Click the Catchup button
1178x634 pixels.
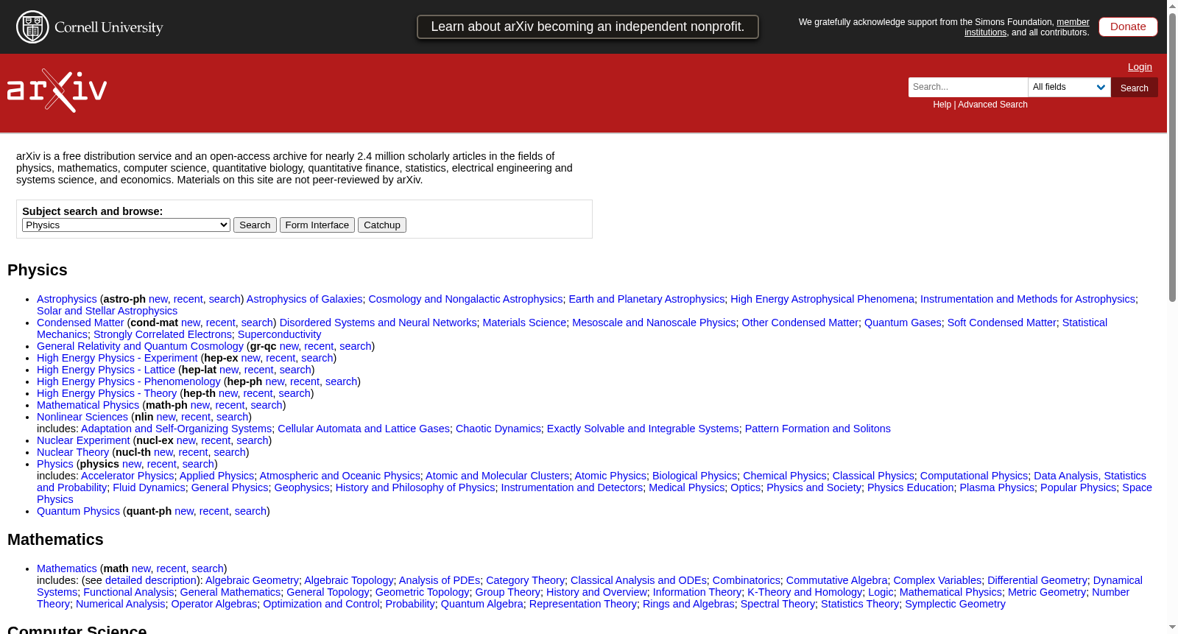(382, 225)
